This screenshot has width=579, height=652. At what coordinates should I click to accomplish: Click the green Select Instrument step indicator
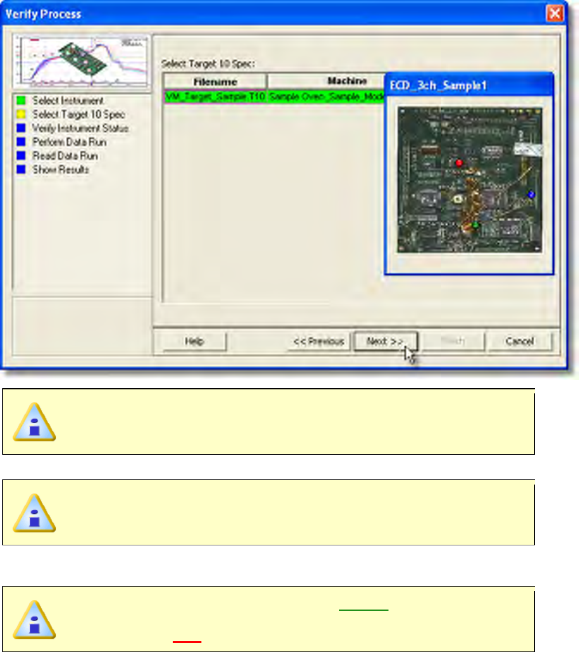21,100
